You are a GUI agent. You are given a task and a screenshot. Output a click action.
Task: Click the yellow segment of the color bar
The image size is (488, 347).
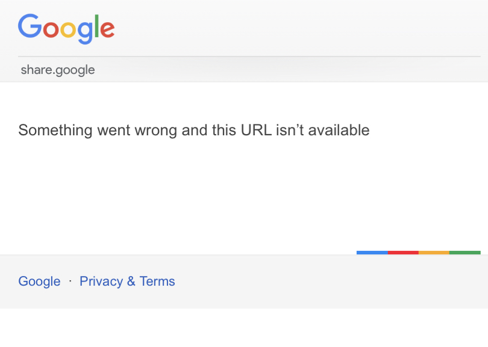point(434,253)
